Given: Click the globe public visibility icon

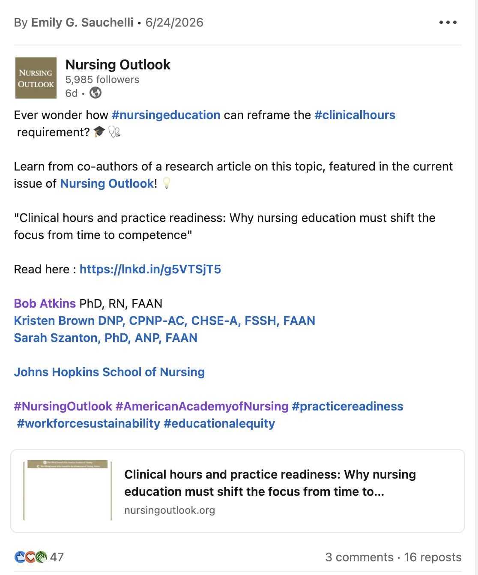Looking at the screenshot, I should tap(96, 93).
